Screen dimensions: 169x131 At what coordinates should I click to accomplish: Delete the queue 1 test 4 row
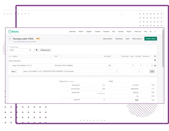(x=155, y=65)
